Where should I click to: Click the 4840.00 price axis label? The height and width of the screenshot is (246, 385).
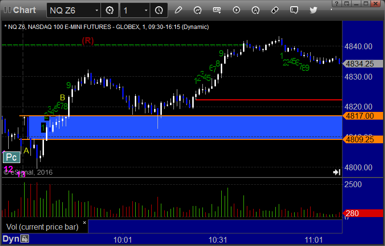click(358, 46)
